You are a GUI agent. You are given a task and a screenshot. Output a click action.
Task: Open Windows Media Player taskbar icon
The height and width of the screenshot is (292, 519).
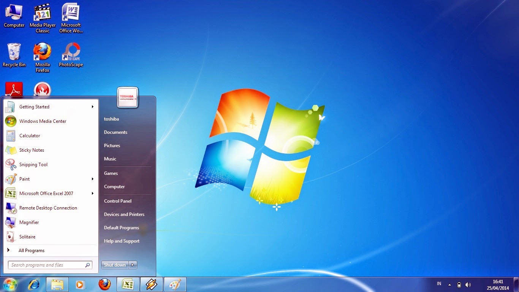point(81,284)
